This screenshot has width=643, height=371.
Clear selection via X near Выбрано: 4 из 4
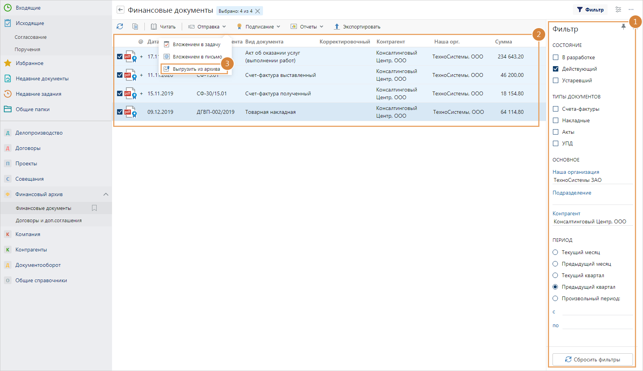point(258,11)
